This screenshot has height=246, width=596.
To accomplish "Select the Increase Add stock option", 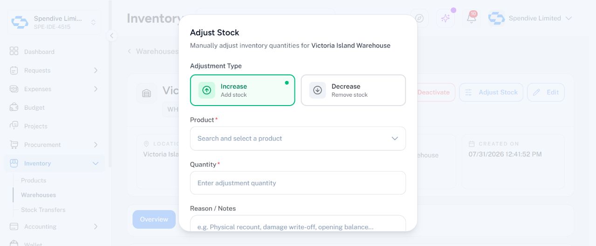I will point(242,90).
